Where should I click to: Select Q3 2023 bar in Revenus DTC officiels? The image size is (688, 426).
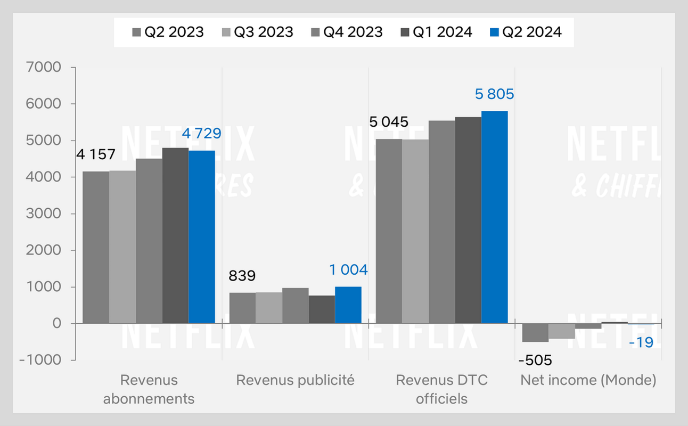point(415,231)
